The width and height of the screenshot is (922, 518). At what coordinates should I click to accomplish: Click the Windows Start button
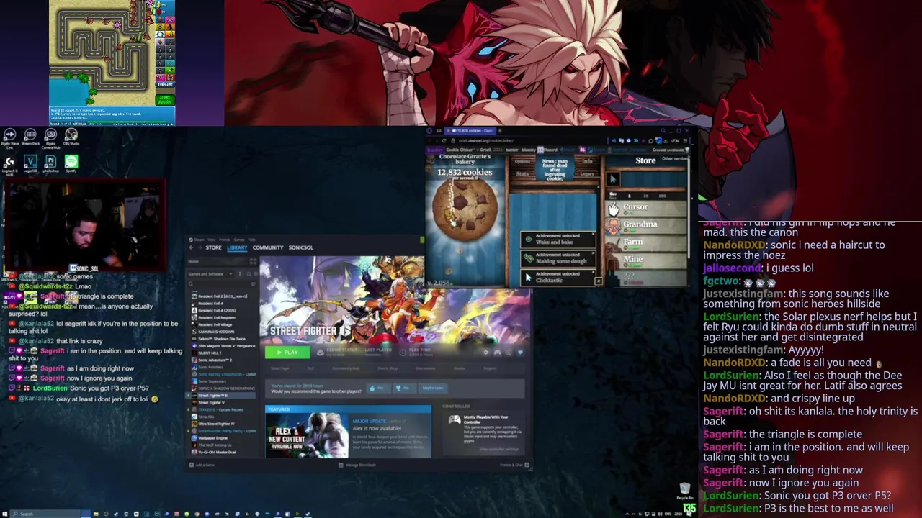[x=4, y=514]
